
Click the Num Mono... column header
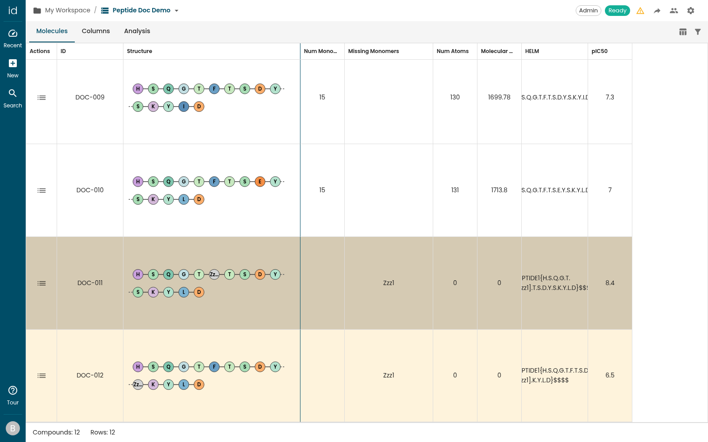pyautogui.click(x=323, y=51)
